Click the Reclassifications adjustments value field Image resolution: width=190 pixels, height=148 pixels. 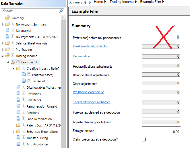tap(161, 66)
